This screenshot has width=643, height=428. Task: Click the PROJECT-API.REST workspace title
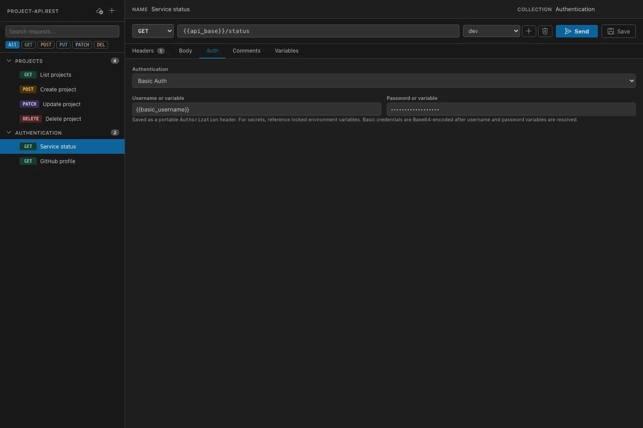click(33, 11)
